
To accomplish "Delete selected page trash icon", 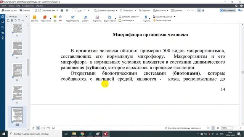I will pos(12,21).
